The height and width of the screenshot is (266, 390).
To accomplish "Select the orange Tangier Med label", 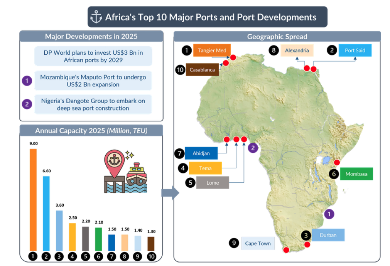I will point(212,50).
